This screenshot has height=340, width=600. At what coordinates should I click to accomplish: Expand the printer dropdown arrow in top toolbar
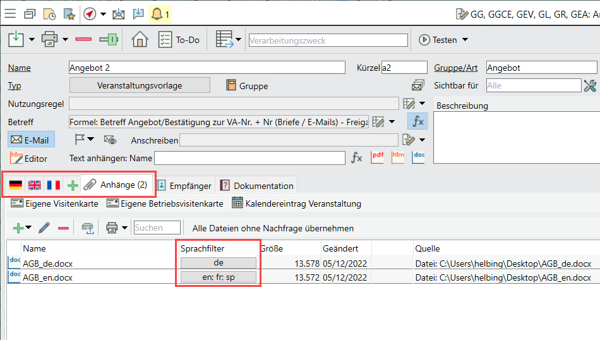(65, 40)
